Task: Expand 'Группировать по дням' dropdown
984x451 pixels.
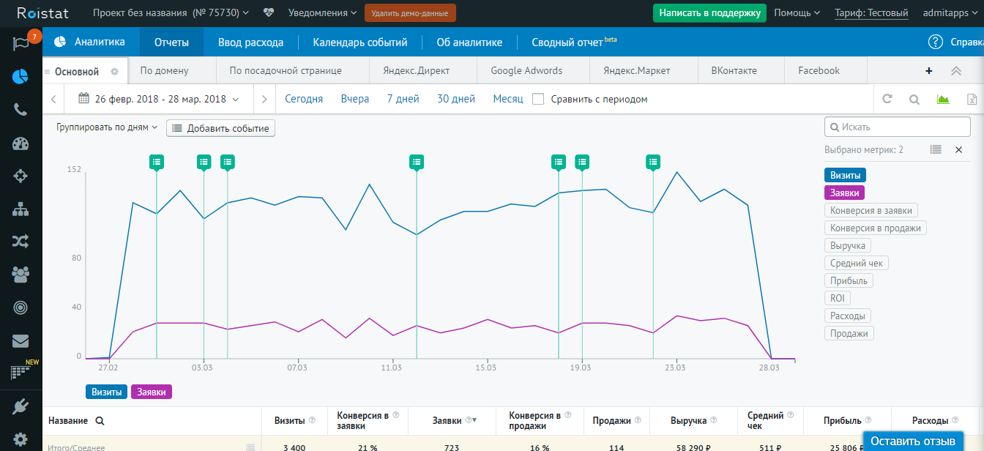Action: point(107,127)
